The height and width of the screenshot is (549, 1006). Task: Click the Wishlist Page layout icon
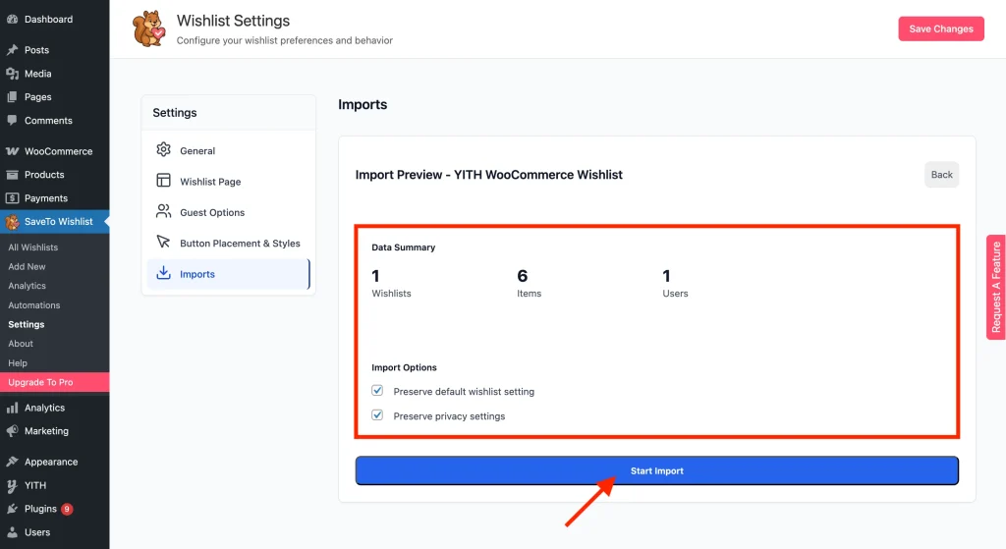164,181
